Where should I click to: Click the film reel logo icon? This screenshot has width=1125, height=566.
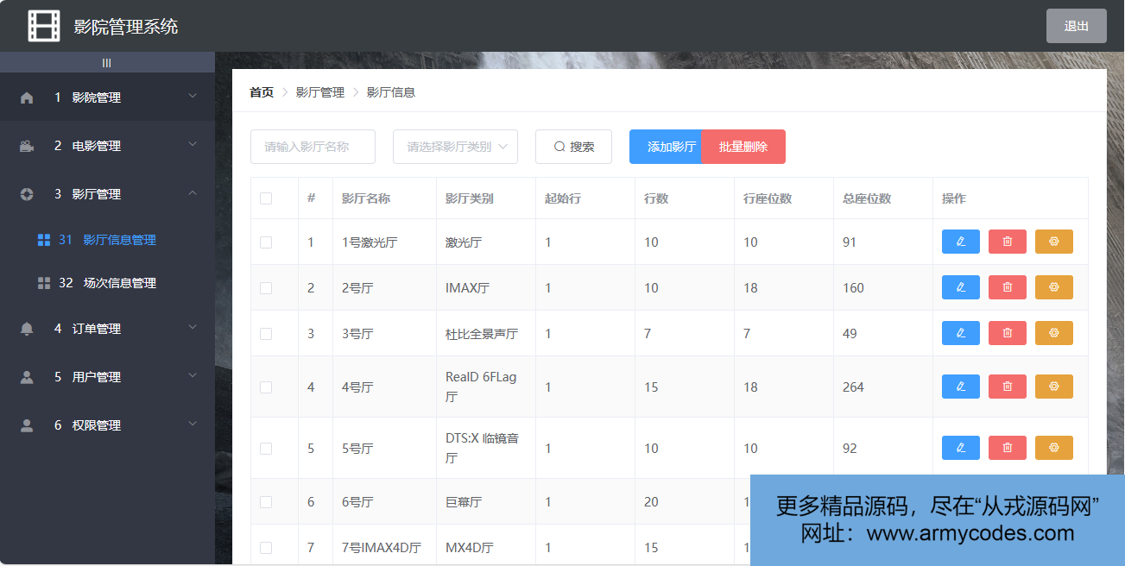[x=44, y=26]
